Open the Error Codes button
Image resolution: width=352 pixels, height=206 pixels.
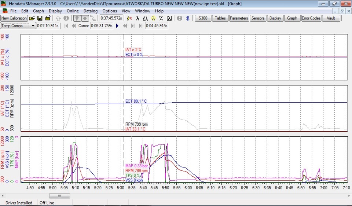(x=311, y=18)
